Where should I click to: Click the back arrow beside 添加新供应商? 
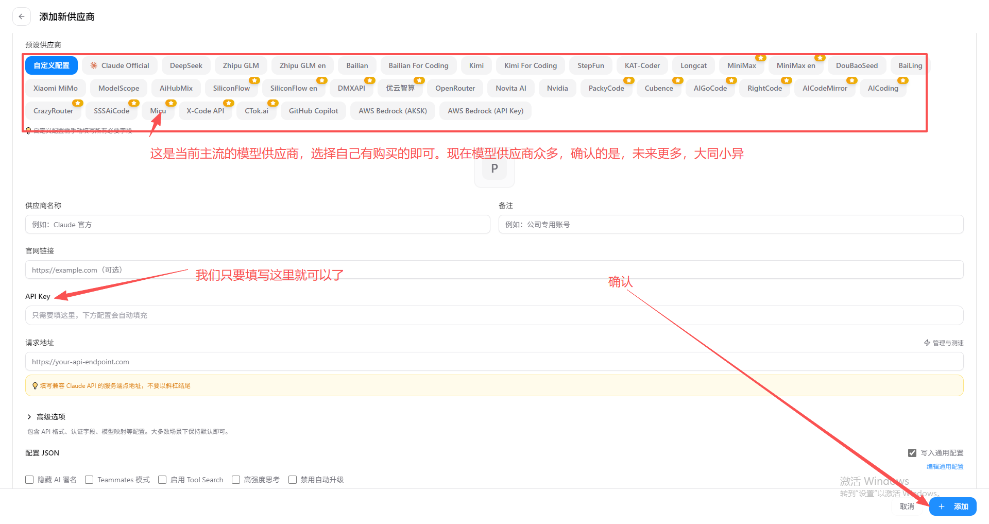point(21,16)
